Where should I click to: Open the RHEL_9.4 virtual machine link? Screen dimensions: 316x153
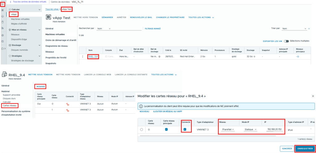[x=93, y=57]
